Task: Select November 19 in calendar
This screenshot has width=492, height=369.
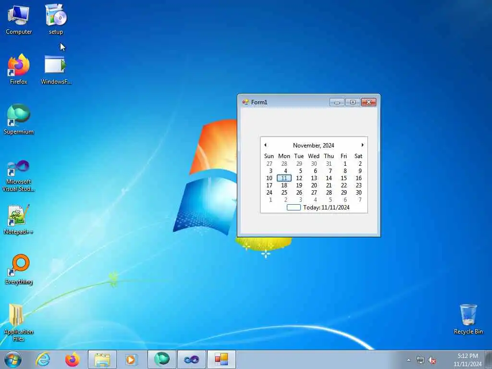Action: point(299,185)
